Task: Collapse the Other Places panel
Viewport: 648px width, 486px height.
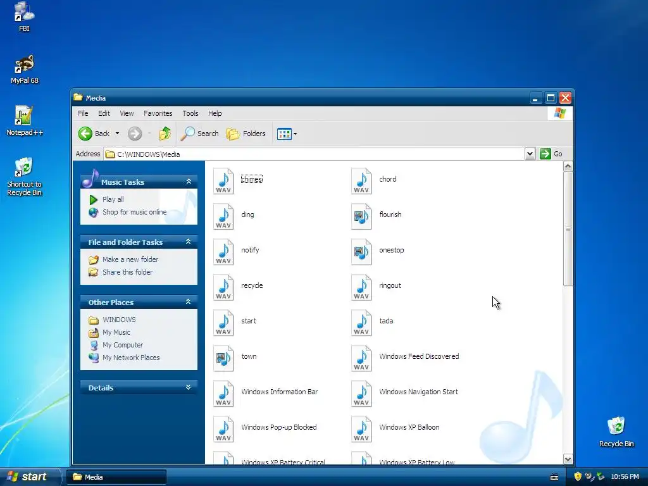Action: pos(189,302)
